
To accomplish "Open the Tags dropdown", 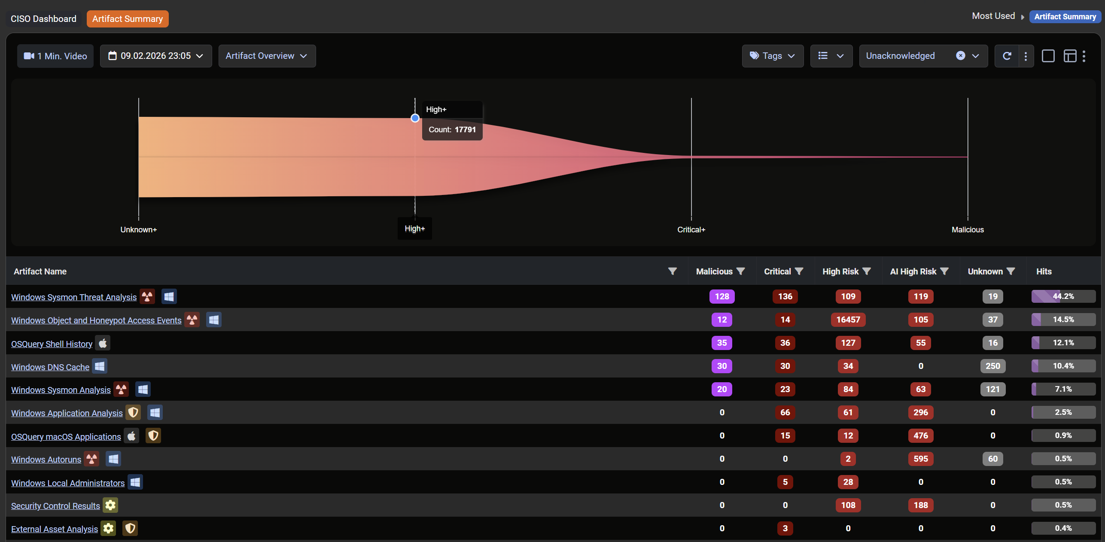I will (x=772, y=56).
